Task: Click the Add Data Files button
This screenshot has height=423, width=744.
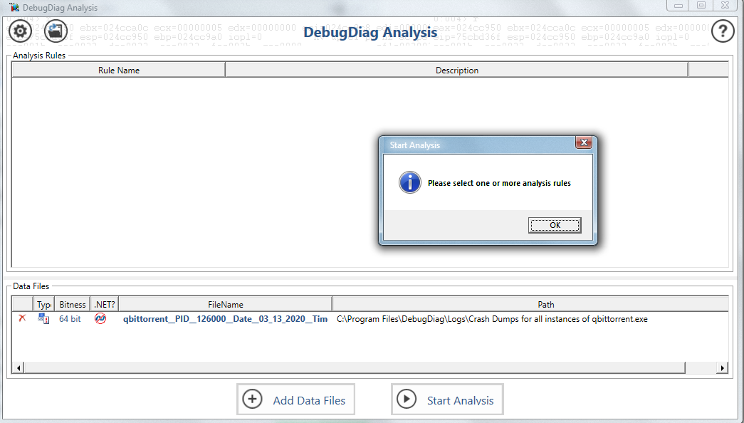Action: [x=295, y=399]
